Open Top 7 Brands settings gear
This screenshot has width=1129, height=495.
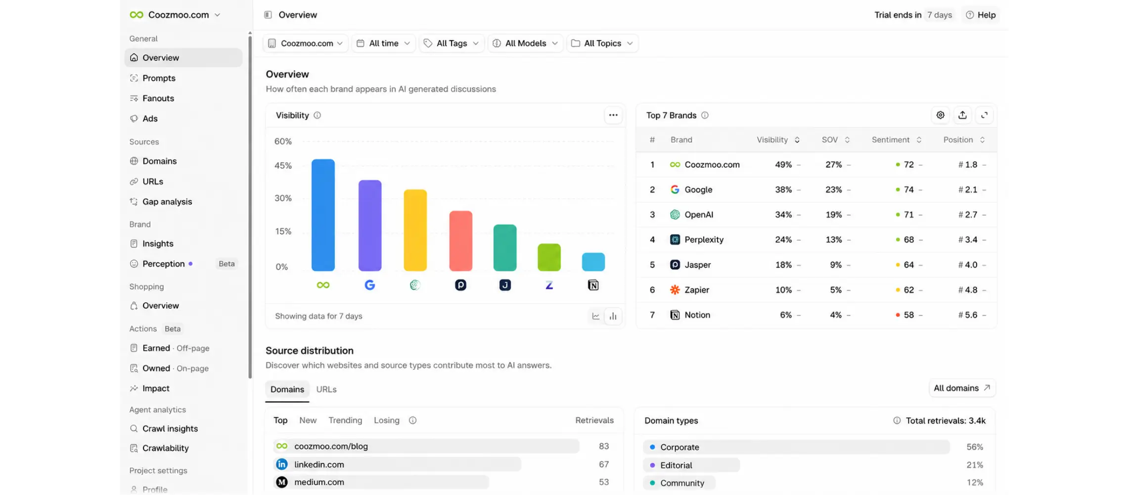[940, 115]
